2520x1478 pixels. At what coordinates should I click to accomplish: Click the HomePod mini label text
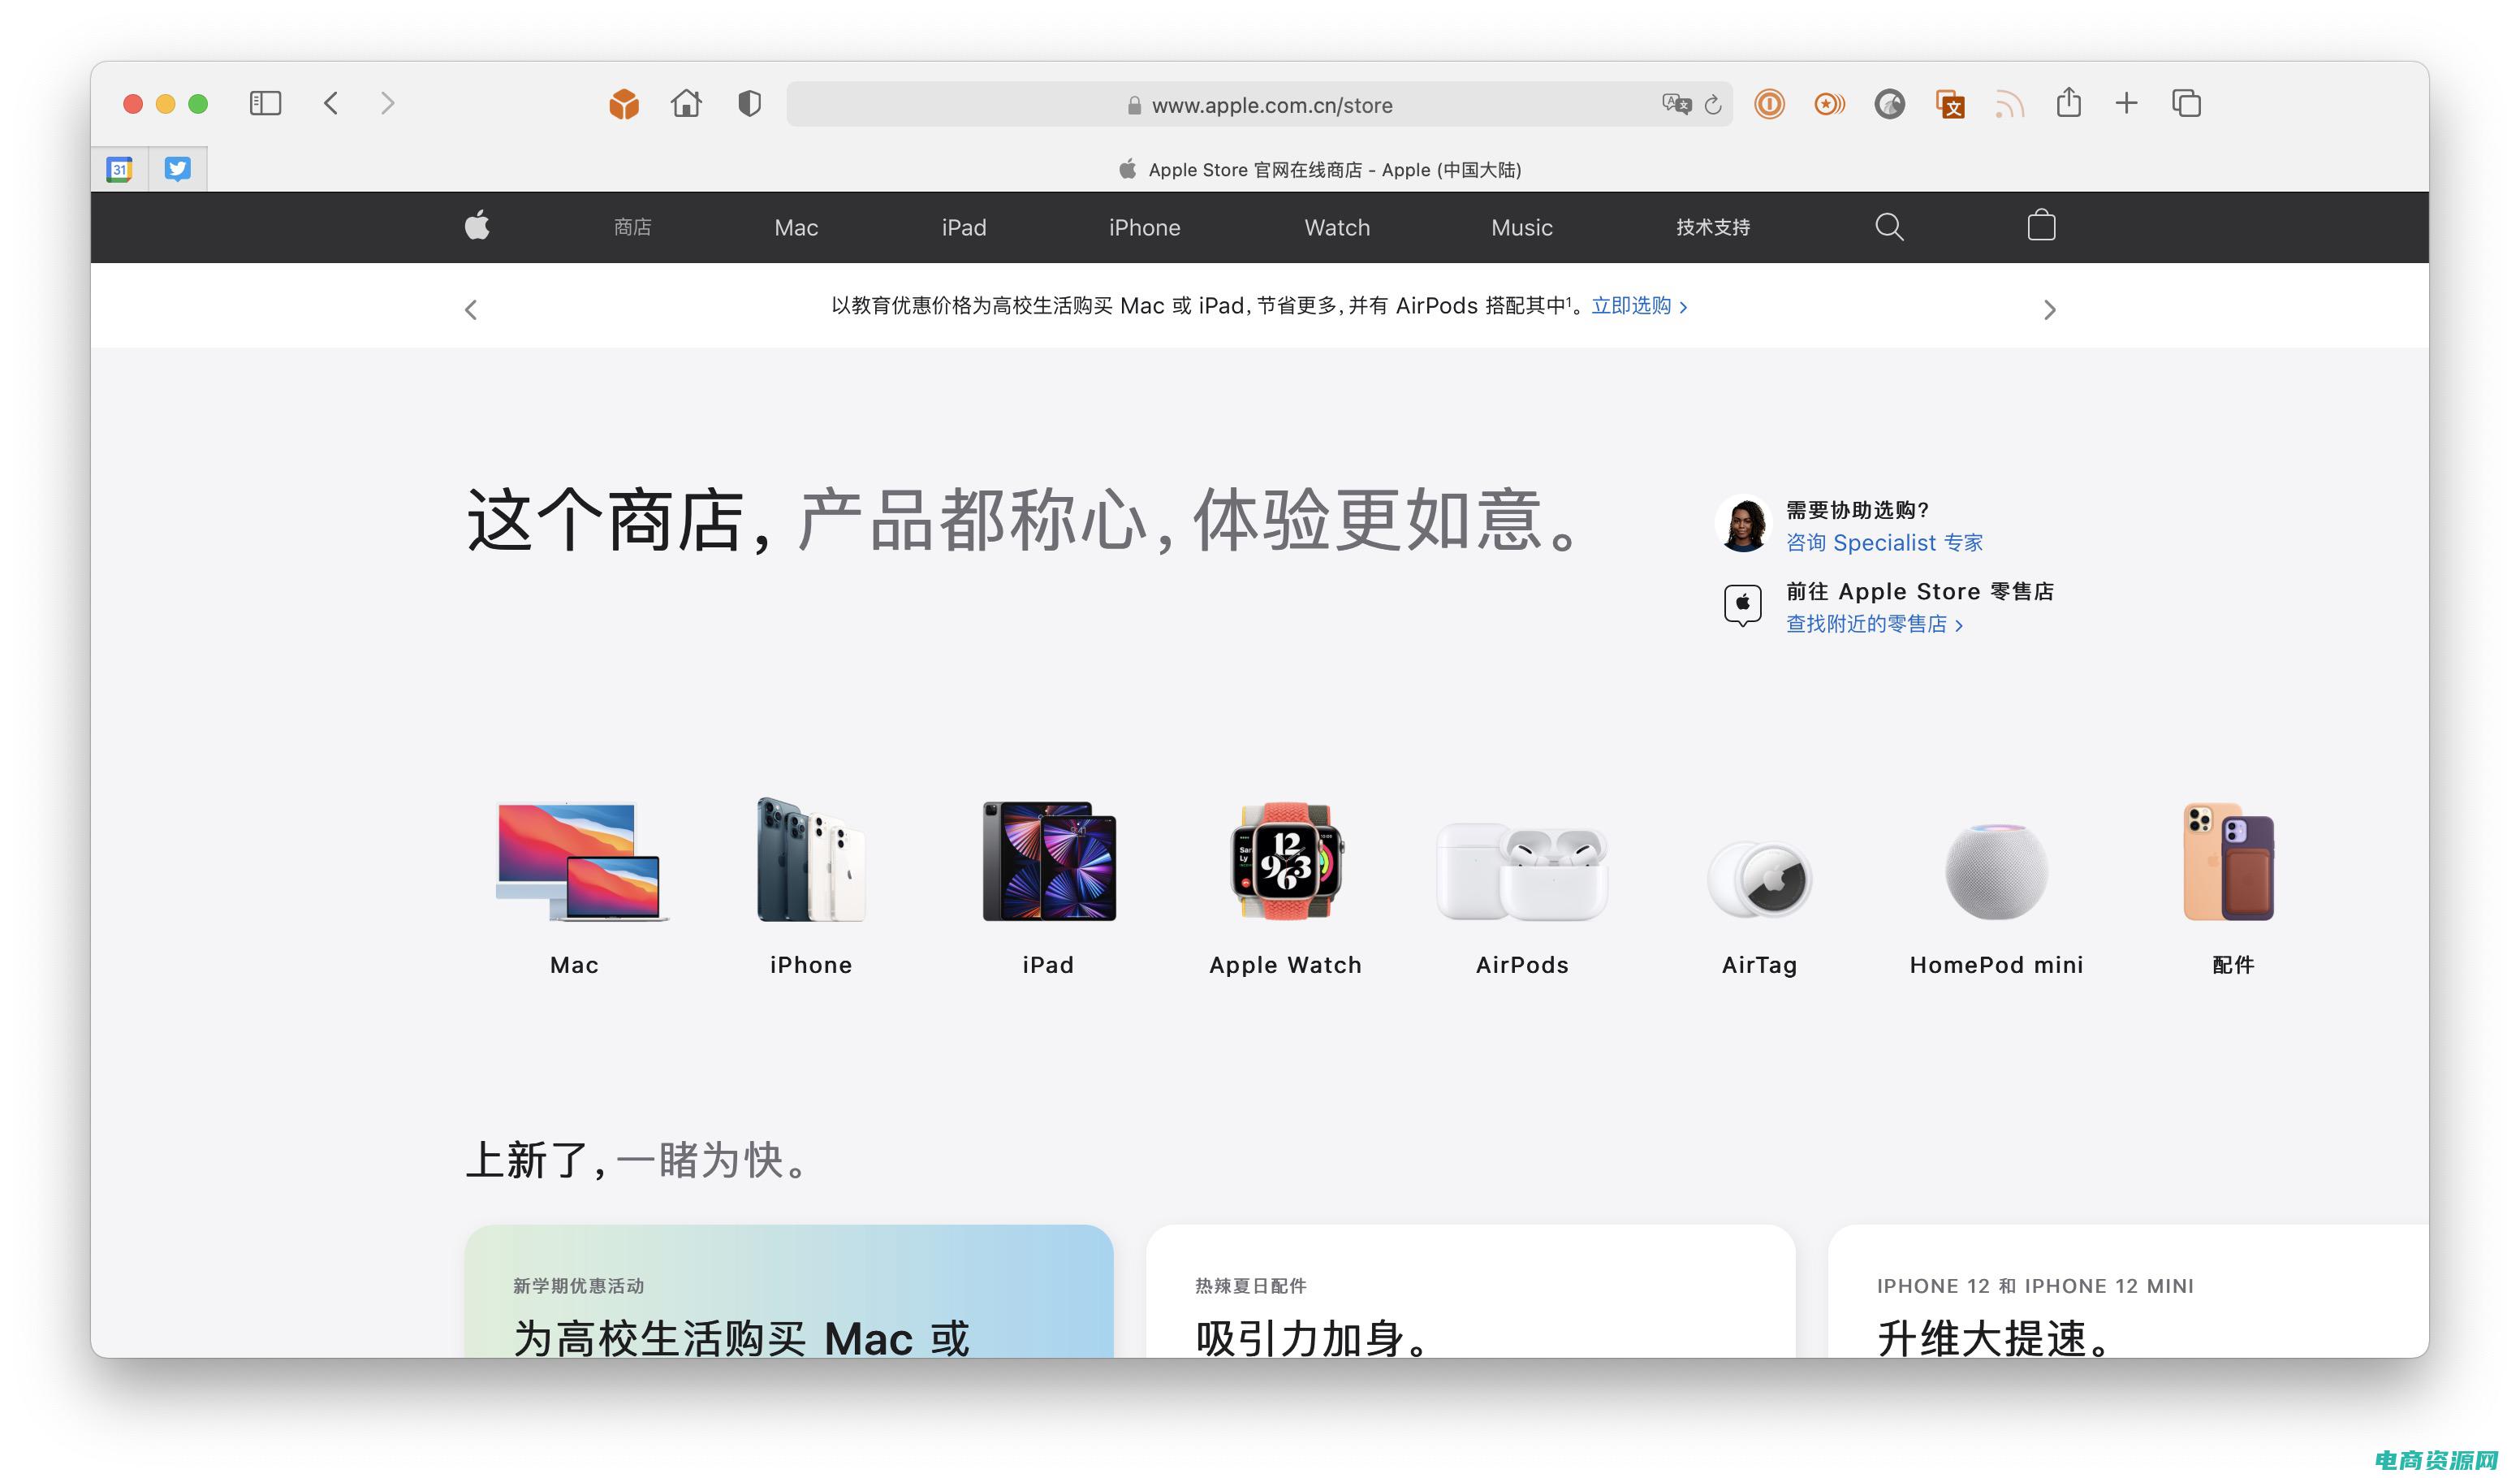[x=1996, y=965]
